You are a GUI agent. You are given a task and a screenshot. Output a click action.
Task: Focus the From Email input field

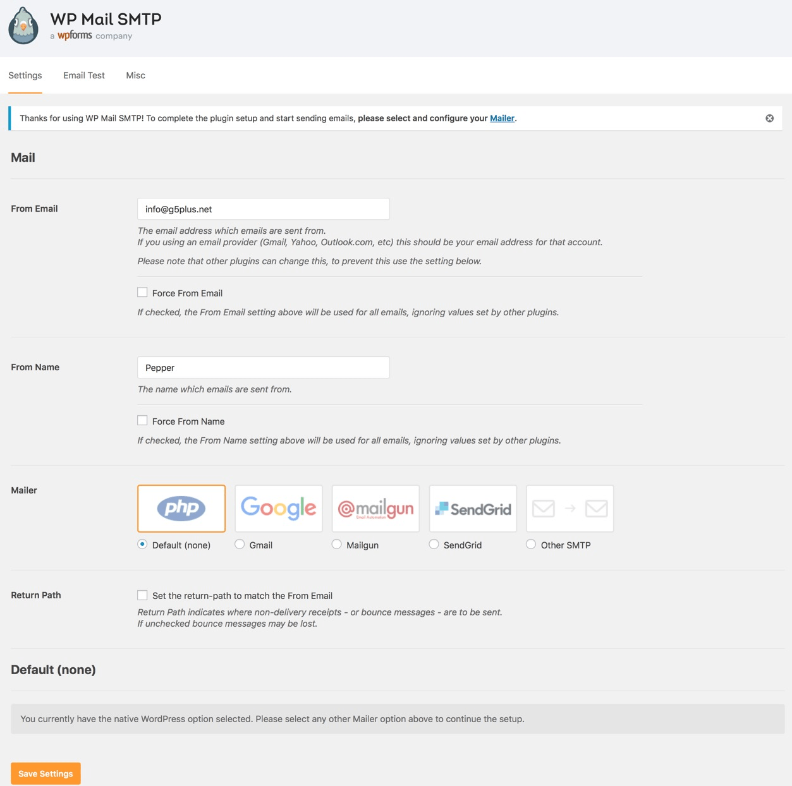264,209
